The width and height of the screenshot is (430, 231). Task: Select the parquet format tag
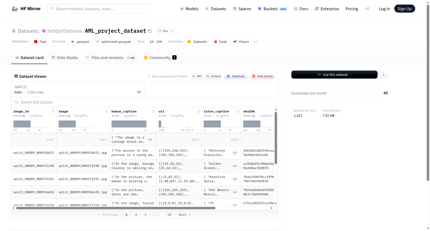click(x=80, y=42)
